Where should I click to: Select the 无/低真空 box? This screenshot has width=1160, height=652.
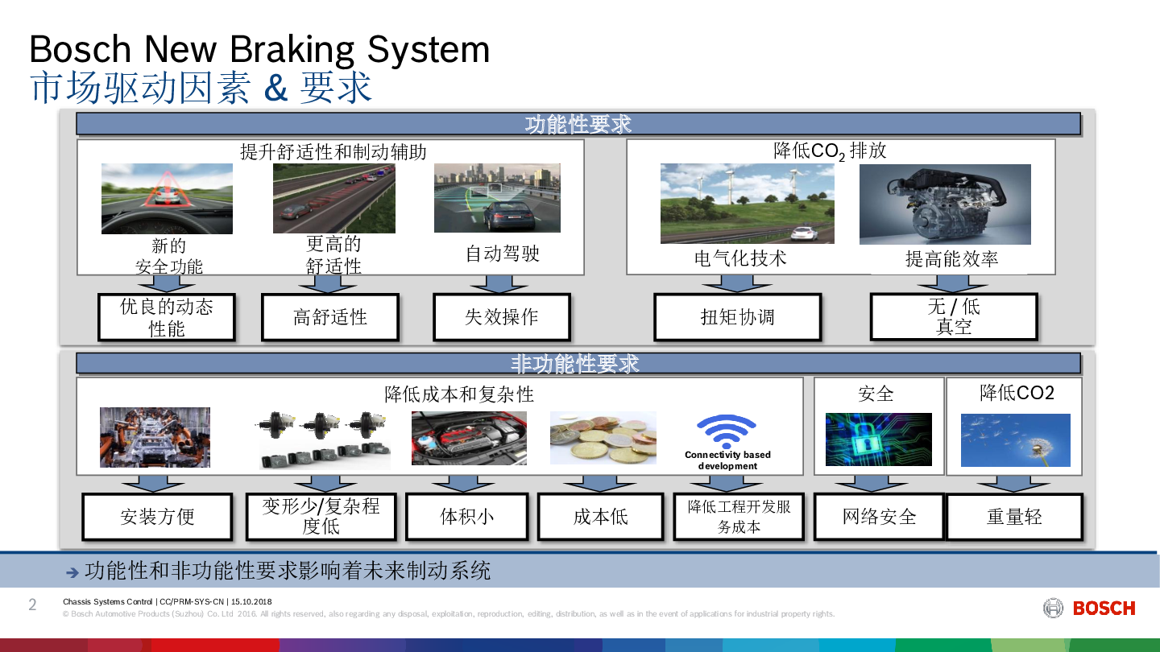click(x=953, y=317)
